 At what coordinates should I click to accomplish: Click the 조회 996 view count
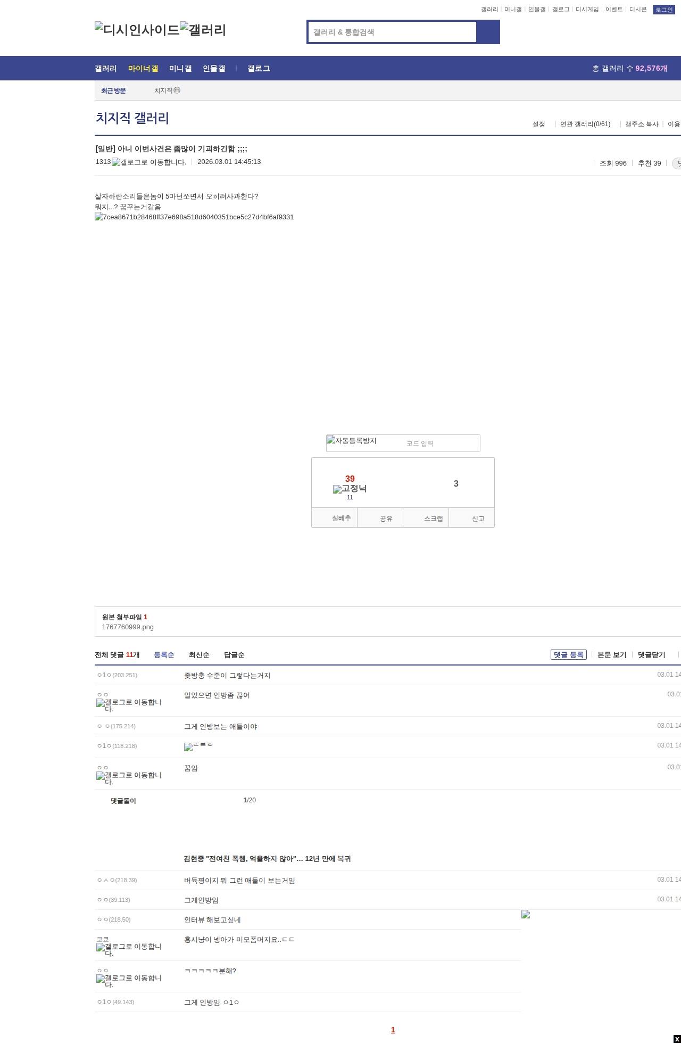[613, 163]
